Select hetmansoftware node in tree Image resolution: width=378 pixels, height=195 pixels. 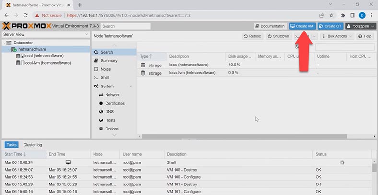32,49
